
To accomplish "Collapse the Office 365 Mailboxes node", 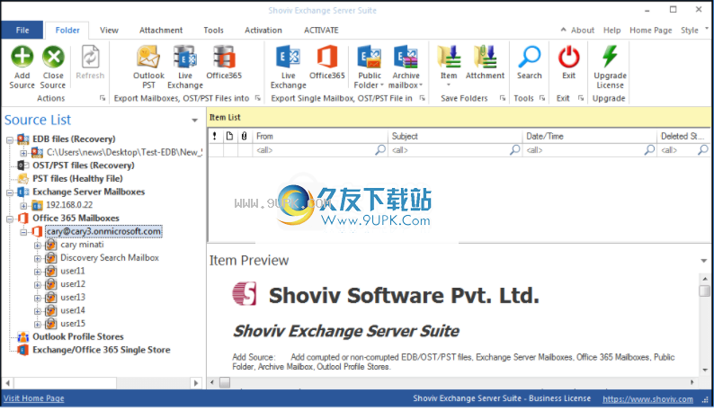I will tap(10, 219).
